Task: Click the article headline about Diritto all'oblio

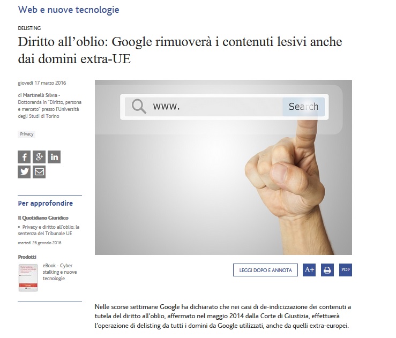Action: coord(180,50)
